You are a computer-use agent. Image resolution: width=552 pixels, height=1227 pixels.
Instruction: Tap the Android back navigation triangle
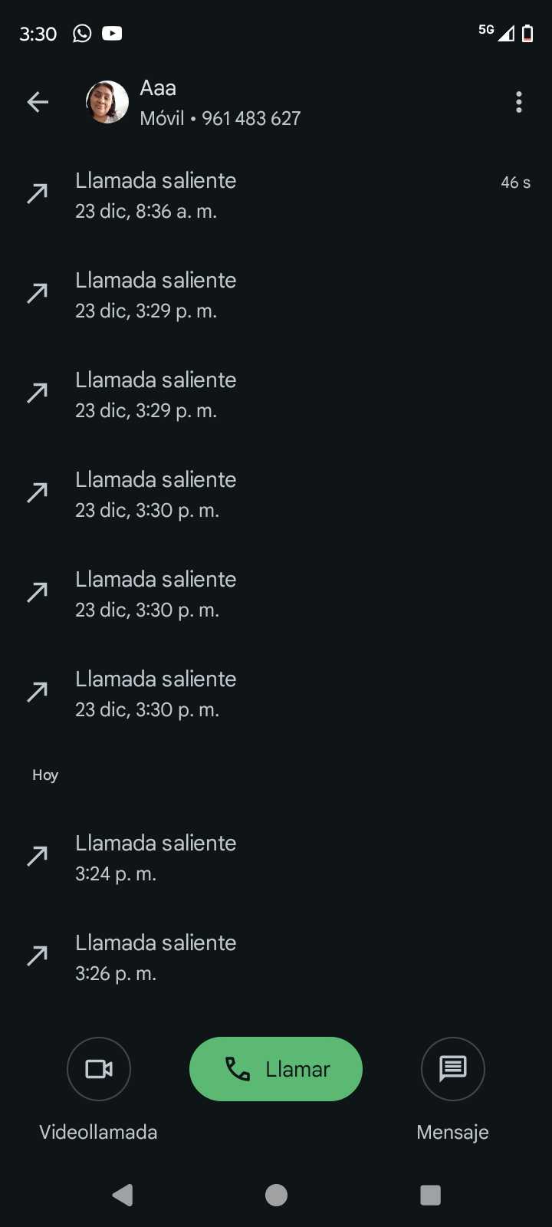click(x=123, y=1195)
